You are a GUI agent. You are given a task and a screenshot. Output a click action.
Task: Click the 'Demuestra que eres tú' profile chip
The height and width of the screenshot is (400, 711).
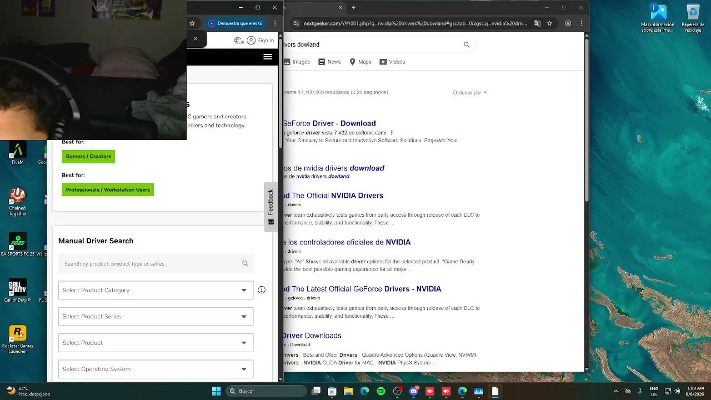tap(236, 23)
